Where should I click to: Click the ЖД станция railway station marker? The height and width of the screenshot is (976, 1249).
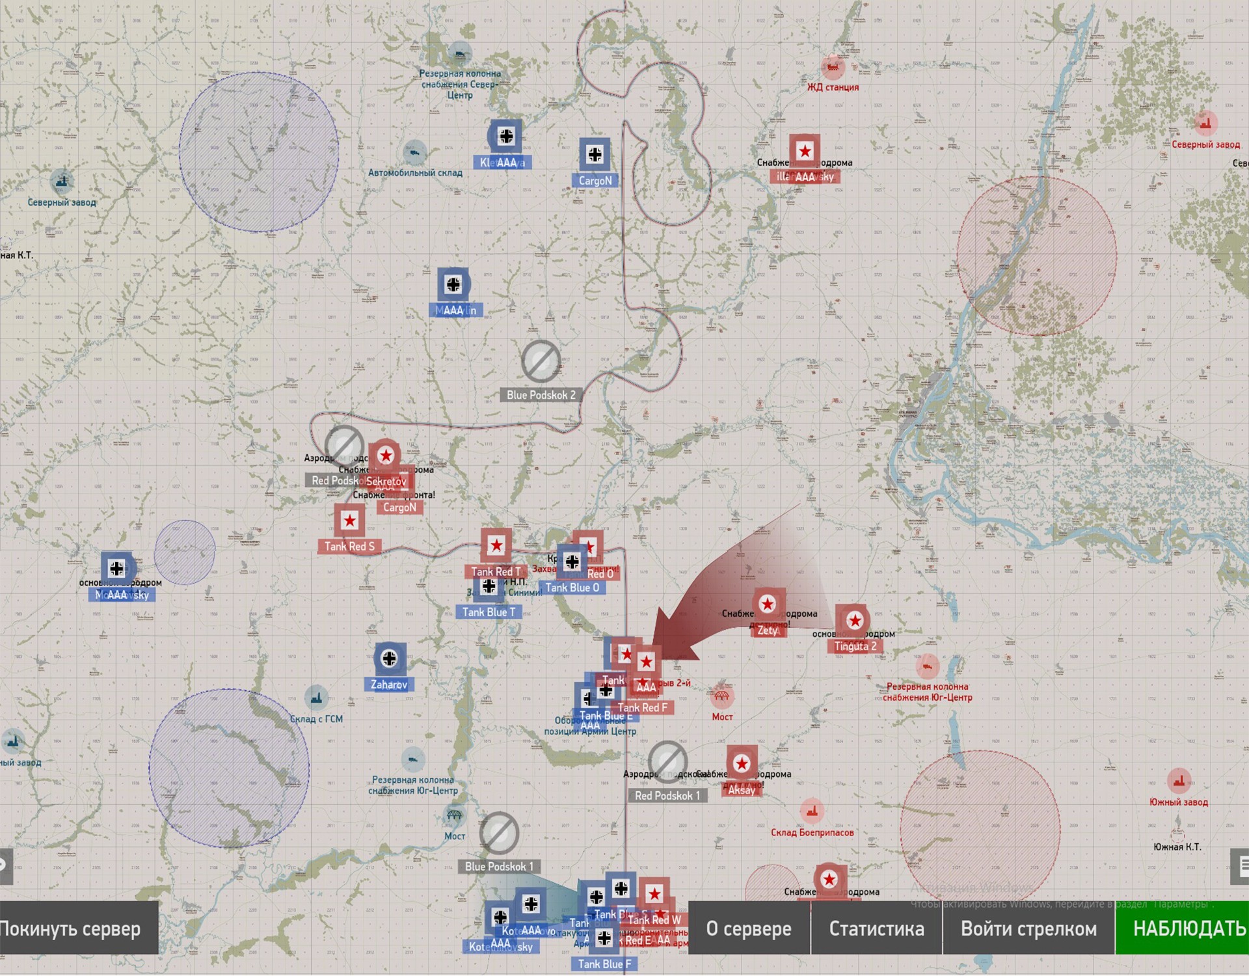(833, 68)
